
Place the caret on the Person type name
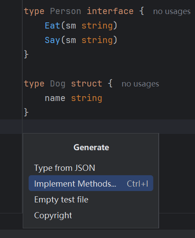66,11
